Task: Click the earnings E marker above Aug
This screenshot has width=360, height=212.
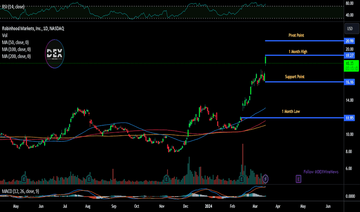Action: [x=89, y=178]
